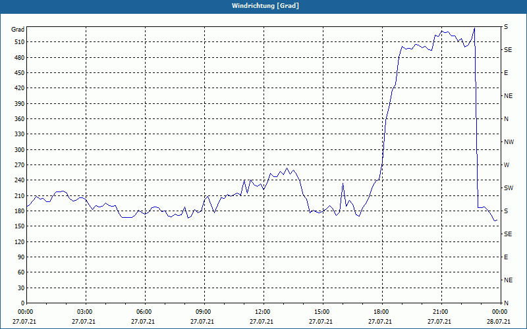Select the 330 value on the degree axis
This screenshot has height=329, width=527.
point(19,134)
